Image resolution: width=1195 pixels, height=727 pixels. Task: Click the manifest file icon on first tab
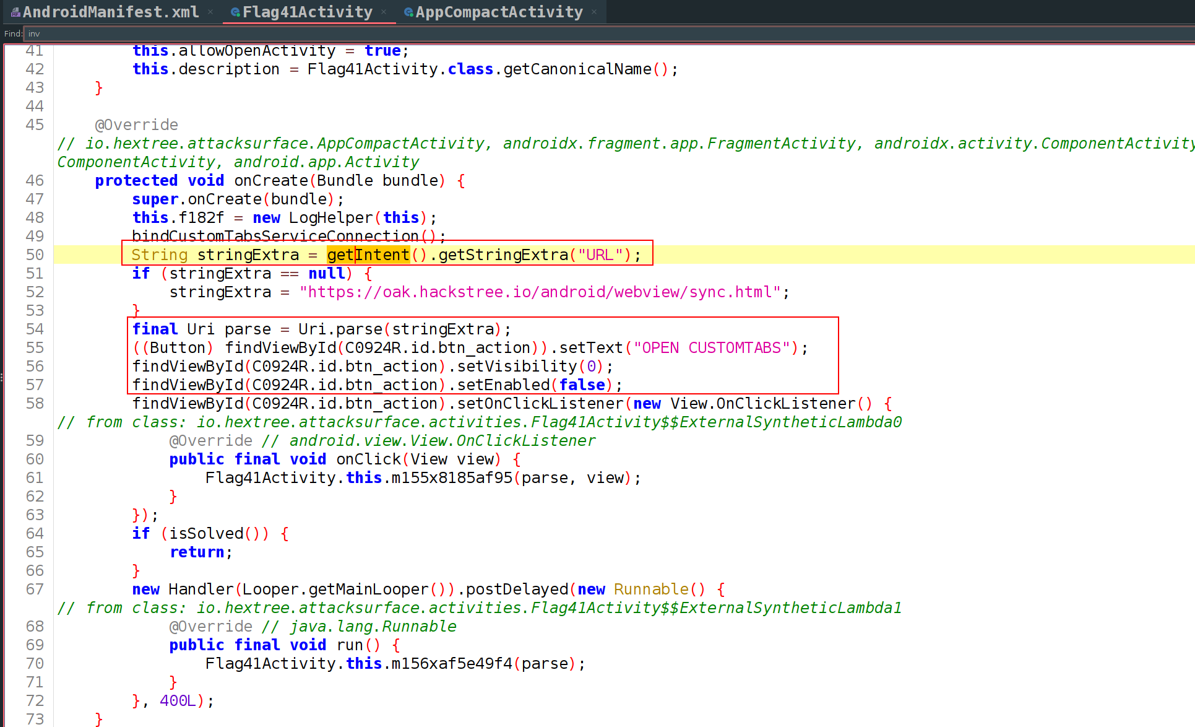[x=15, y=12]
